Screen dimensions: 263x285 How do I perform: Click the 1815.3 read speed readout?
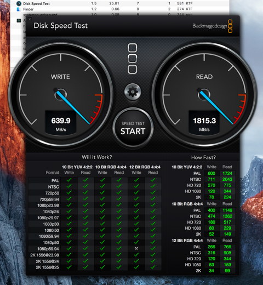point(204,121)
